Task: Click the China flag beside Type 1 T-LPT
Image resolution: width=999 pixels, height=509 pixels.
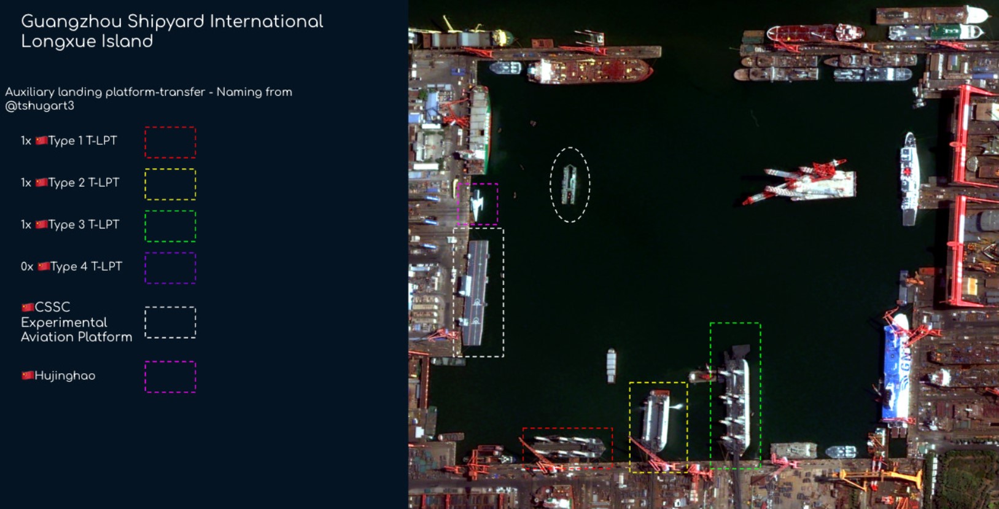Action: pos(41,141)
